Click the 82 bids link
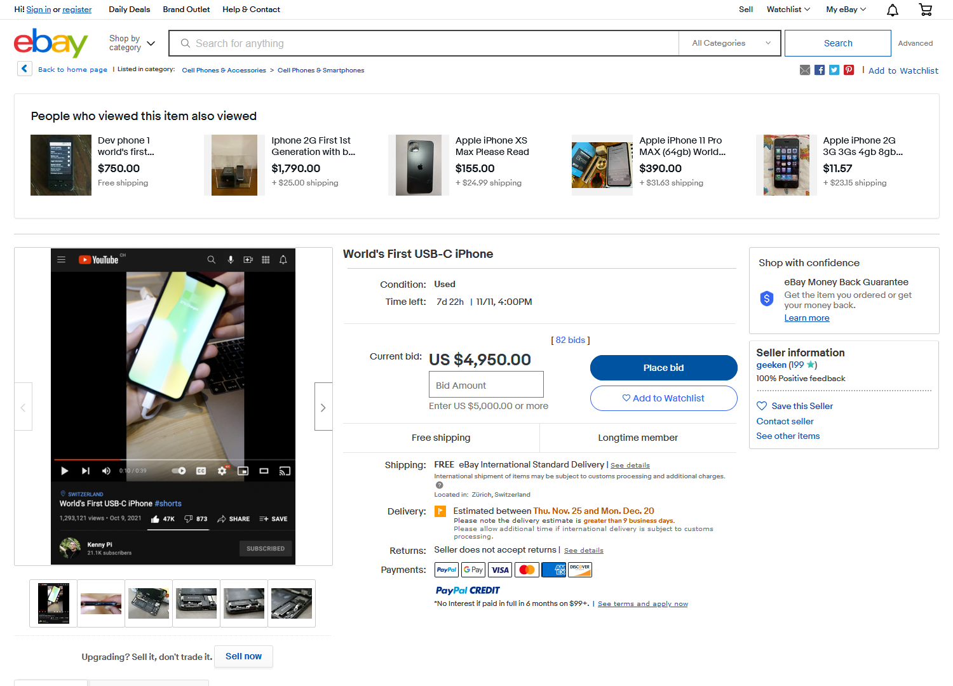This screenshot has height=686, width=953. (571, 340)
